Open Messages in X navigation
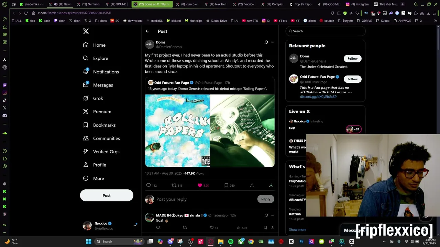This screenshot has width=440, height=247. point(98,85)
